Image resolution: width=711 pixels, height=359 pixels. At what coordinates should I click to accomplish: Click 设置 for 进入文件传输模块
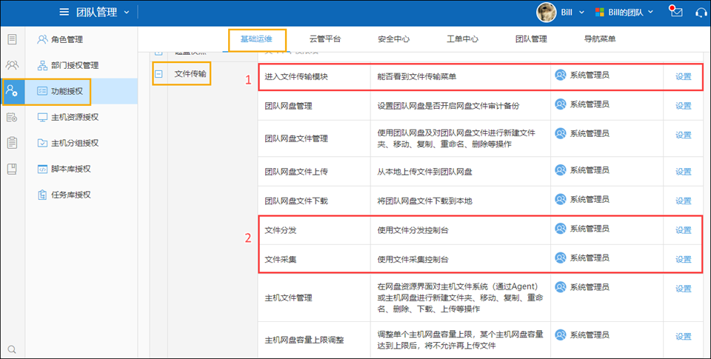click(x=683, y=76)
